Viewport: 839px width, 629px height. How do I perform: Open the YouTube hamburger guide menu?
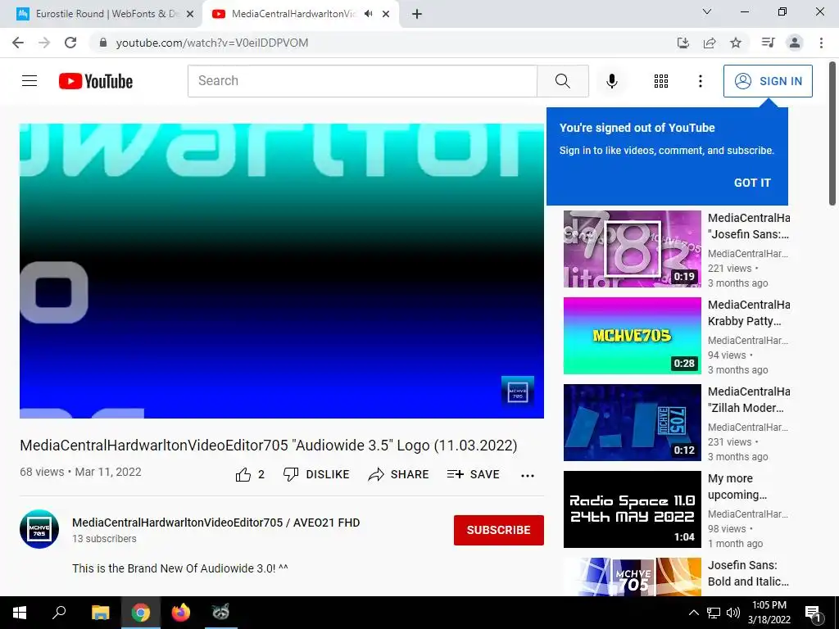29,81
